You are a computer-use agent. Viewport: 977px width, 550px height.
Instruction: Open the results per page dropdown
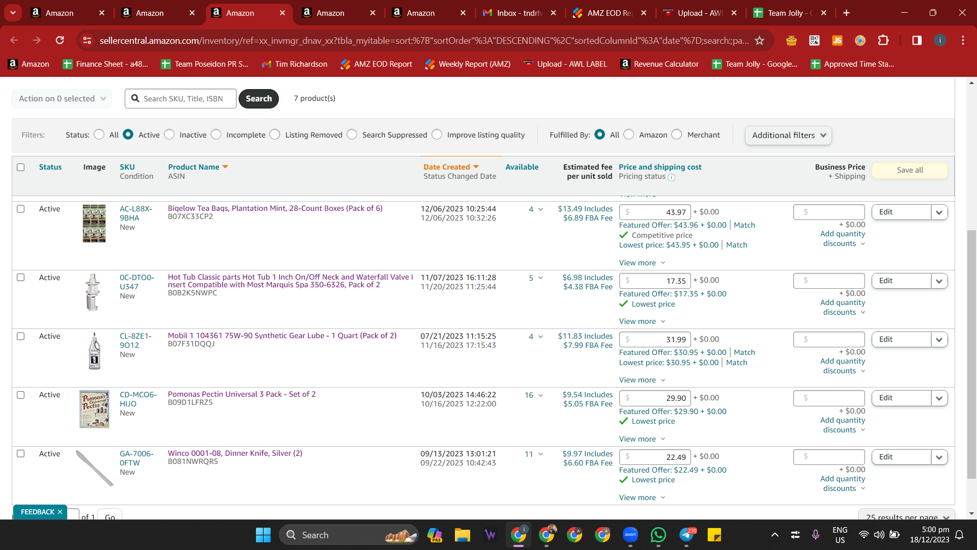[x=907, y=515]
